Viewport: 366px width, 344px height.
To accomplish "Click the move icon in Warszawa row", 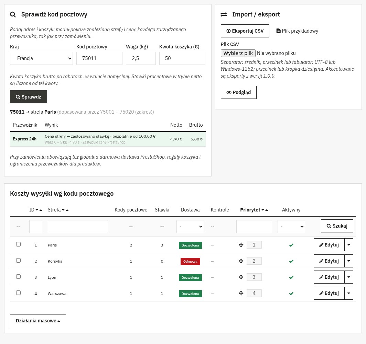I will coord(241,293).
